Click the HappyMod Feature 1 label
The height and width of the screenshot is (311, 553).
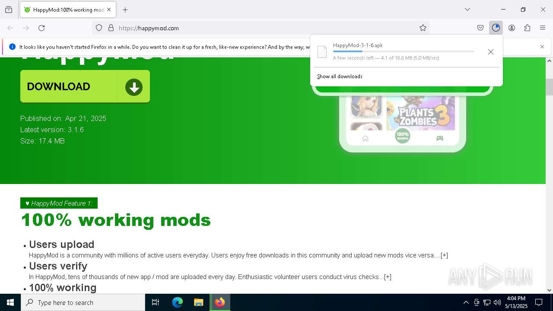click(59, 203)
